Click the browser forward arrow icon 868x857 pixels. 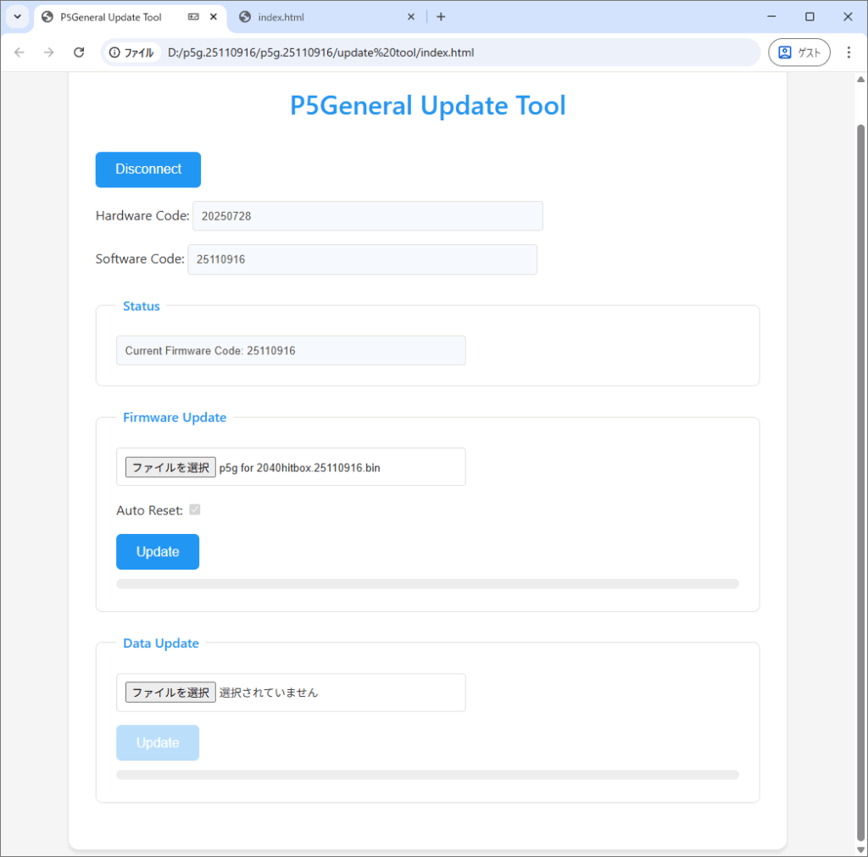(49, 53)
